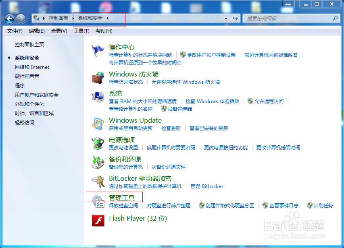The height and width of the screenshot is (248, 344).
Task: Click the Forward navigation arrow button
Action: click(21, 19)
